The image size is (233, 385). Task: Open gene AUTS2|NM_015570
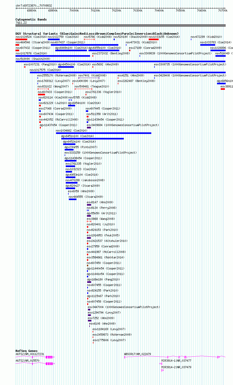27,361
